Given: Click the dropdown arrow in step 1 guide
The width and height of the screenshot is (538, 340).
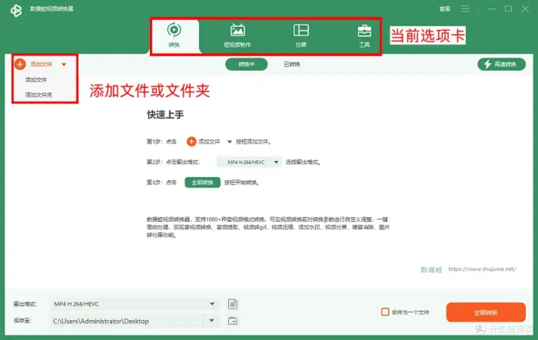Looking at the screenshot, I should 230,142.
